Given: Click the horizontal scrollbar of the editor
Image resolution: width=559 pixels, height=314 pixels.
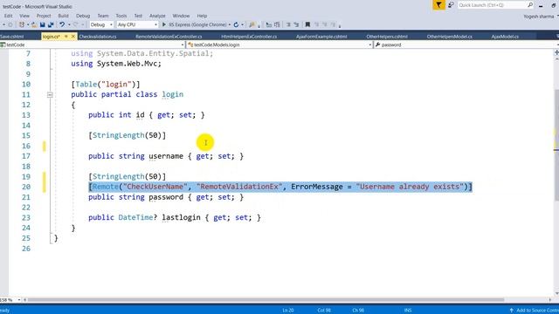Looking at the screenshot, I should point(266,300).
